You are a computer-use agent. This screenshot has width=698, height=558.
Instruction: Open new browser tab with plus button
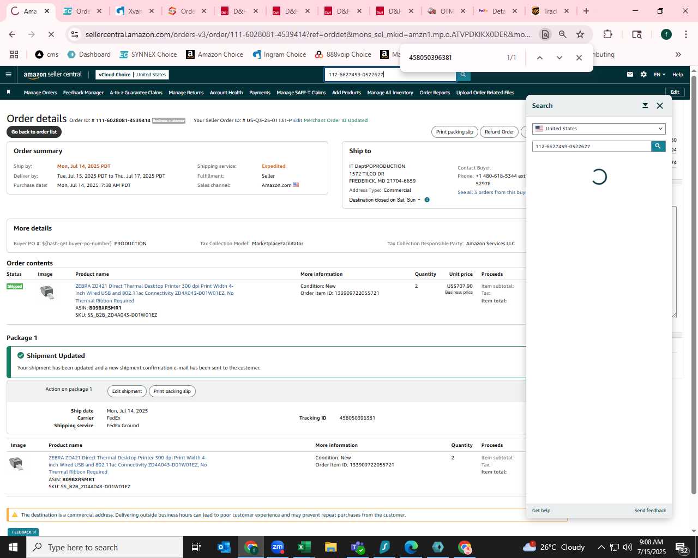tap(586, 11)
